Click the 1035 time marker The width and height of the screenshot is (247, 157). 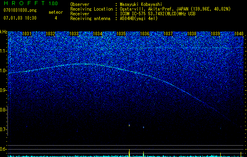click(x=121, y=34)
